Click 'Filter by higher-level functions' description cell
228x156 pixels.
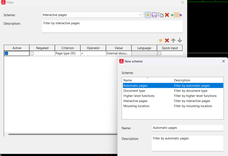[195, 96]
